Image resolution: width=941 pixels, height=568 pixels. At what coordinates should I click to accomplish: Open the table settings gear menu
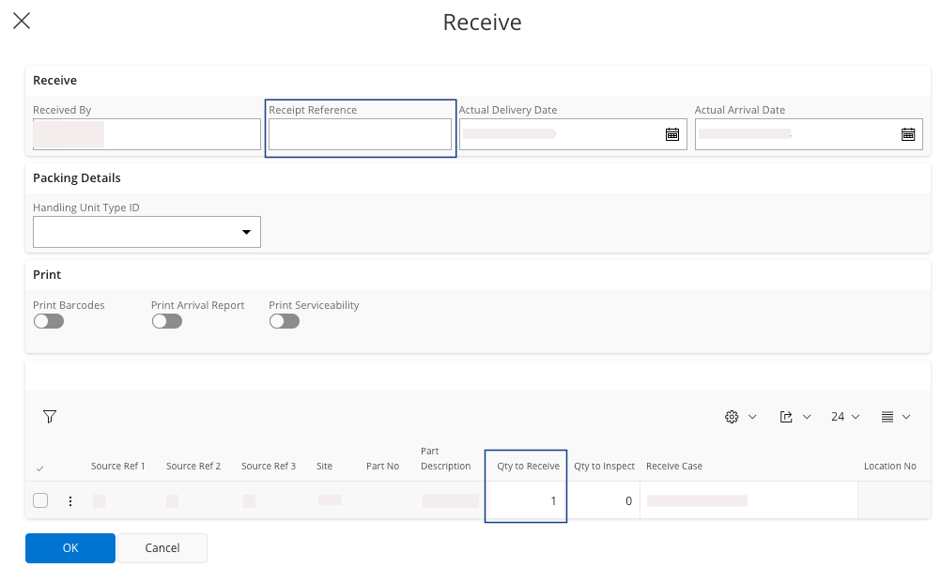[x=740, y=417]
